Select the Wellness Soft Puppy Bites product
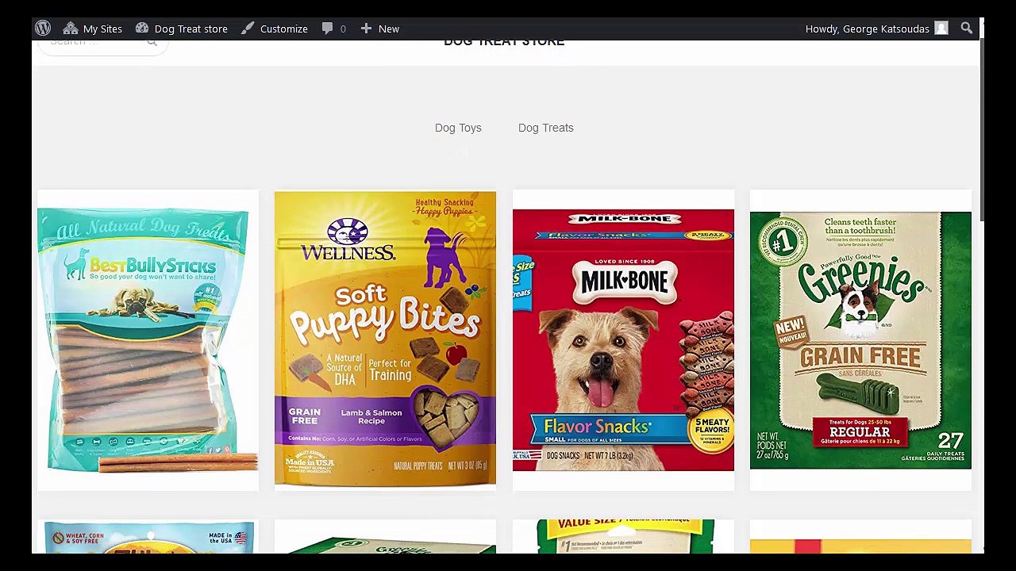The image size is (1016, 571). click(385, 340)
